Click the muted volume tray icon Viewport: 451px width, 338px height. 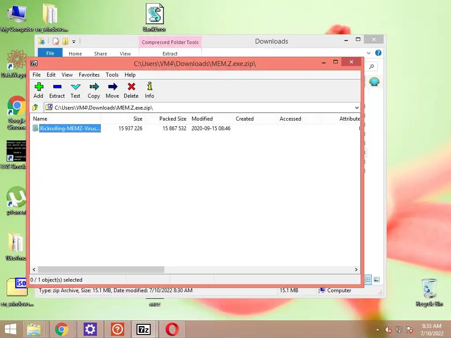tap(388, 330)
